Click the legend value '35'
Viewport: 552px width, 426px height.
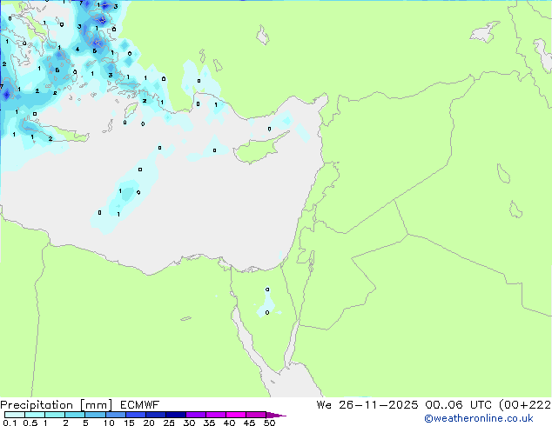click(209, 423)
